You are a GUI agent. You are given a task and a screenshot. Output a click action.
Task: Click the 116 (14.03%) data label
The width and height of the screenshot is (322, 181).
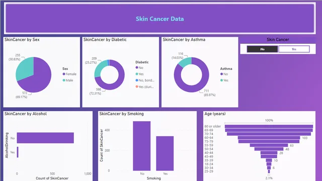click(x=178, y=56)
